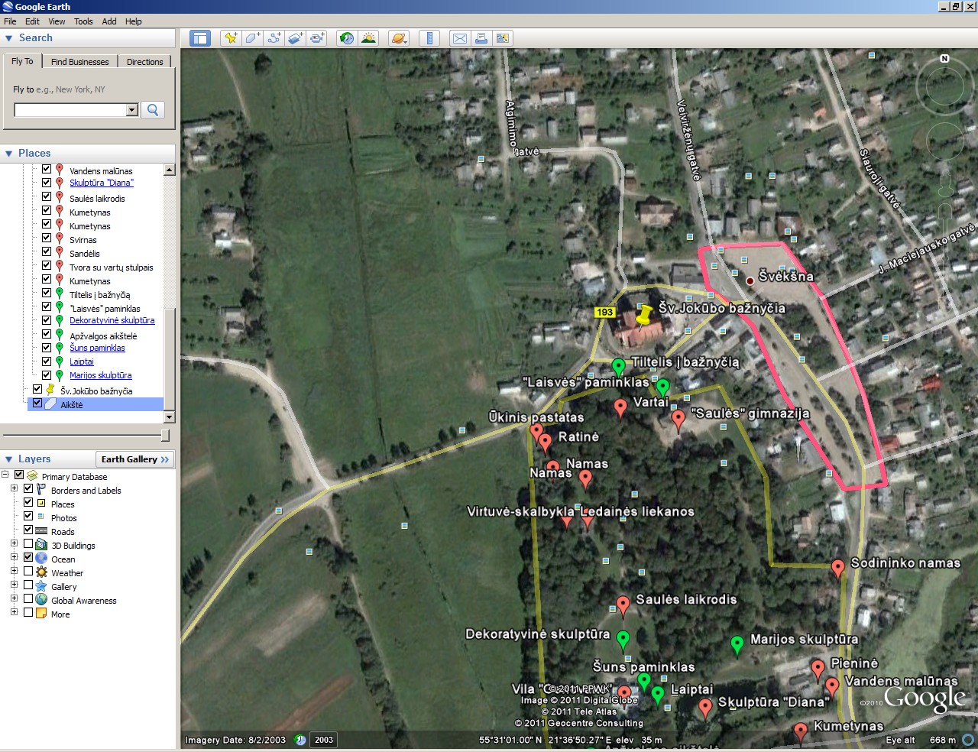Open the Šuns paminklas link in Places
Screen dimensions: 978x752
[97, 348]
